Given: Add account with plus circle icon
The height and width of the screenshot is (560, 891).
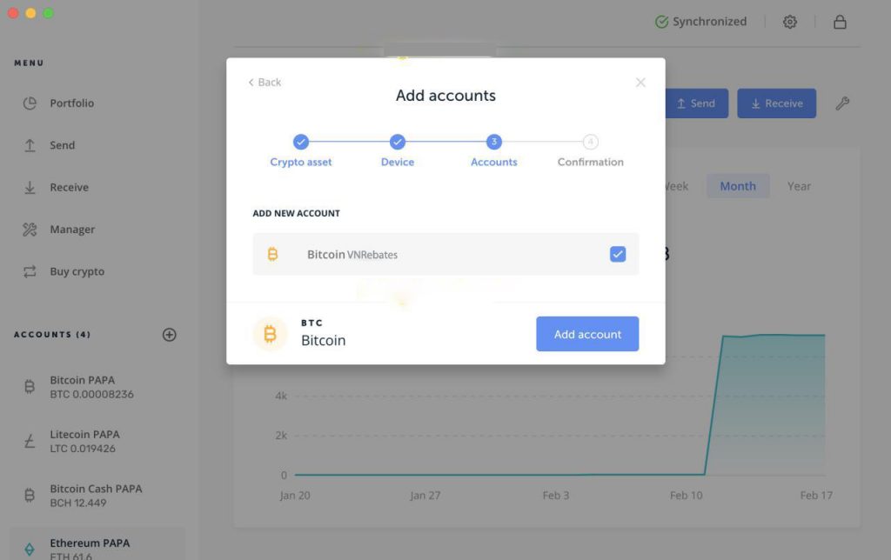Looking at the screenshot, I should (x=170, y=335).
